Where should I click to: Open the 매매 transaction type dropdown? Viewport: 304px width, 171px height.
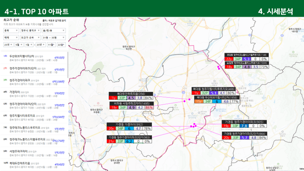[11, 38]
